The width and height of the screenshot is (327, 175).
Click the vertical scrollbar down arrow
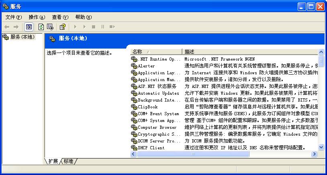[x=321, y=147]
